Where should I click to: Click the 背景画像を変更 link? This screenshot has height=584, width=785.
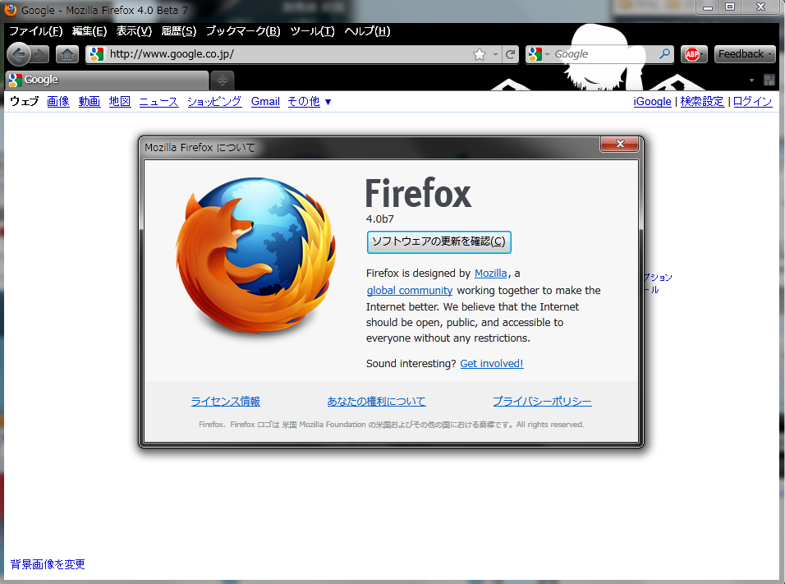48,564
